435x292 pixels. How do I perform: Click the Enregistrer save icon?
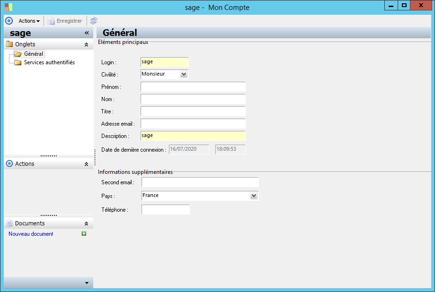click(51, 21)
